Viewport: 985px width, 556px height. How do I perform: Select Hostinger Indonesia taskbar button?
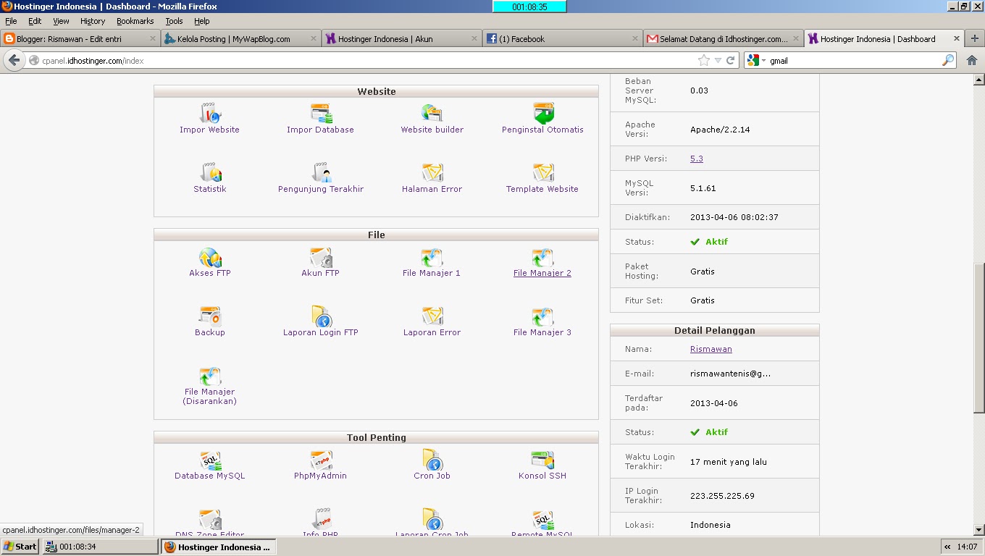[218, 547]
